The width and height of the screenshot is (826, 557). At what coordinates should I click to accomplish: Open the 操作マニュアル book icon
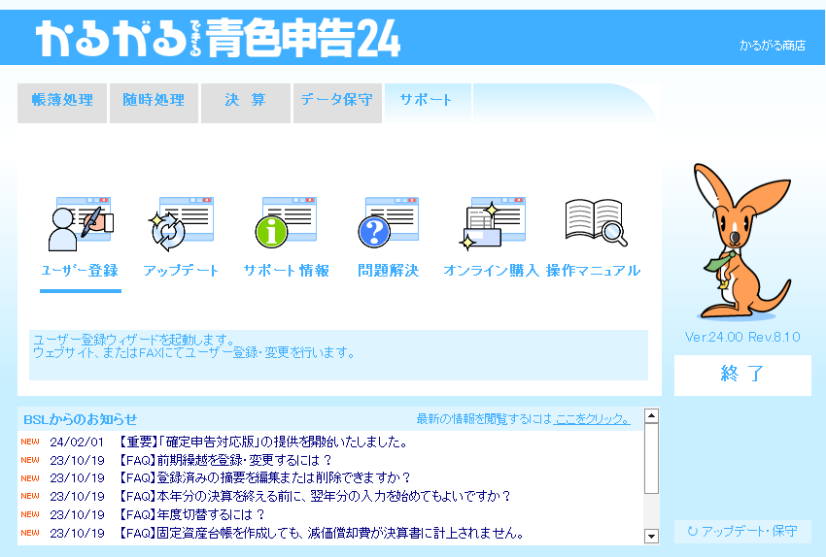(596, 222)
